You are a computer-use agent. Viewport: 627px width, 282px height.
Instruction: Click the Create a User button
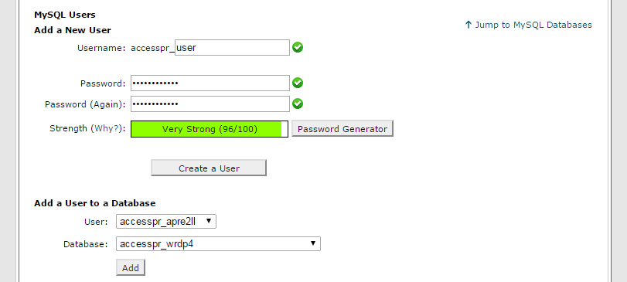pyautogui.click(x=209, y=168)
